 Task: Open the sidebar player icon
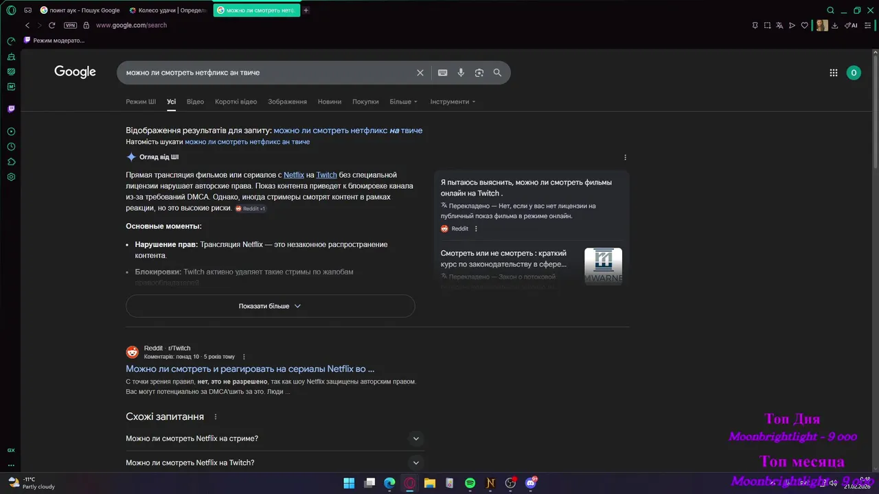click(x=11, y=132)
